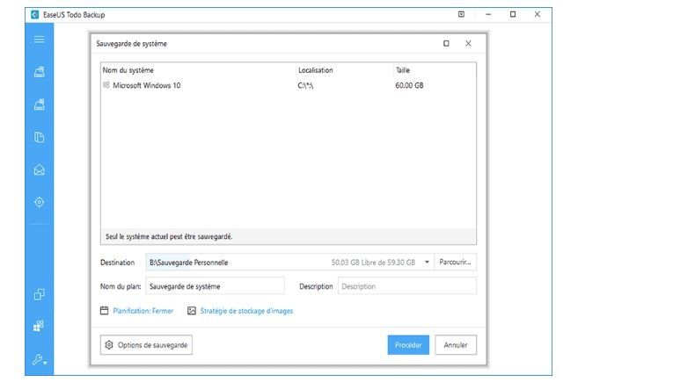Select Disk/Partition Backup, topmost drive icon in sidebar
Screen dimensions: 695x382
coord(39,72)
